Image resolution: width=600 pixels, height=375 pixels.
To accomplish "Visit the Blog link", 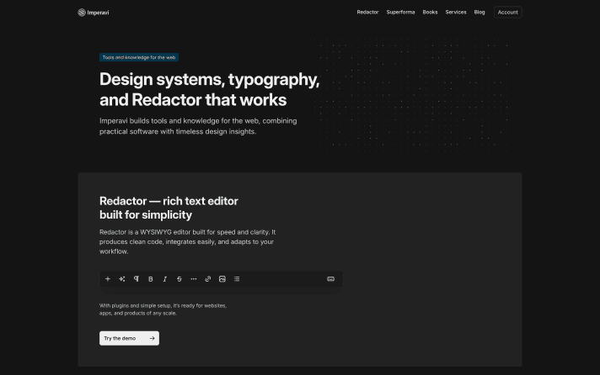I will tap(479, 13).
